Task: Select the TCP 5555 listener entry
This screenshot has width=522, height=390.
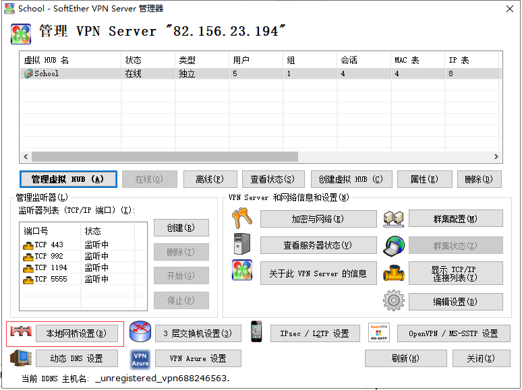Action: tap(51, 279)
